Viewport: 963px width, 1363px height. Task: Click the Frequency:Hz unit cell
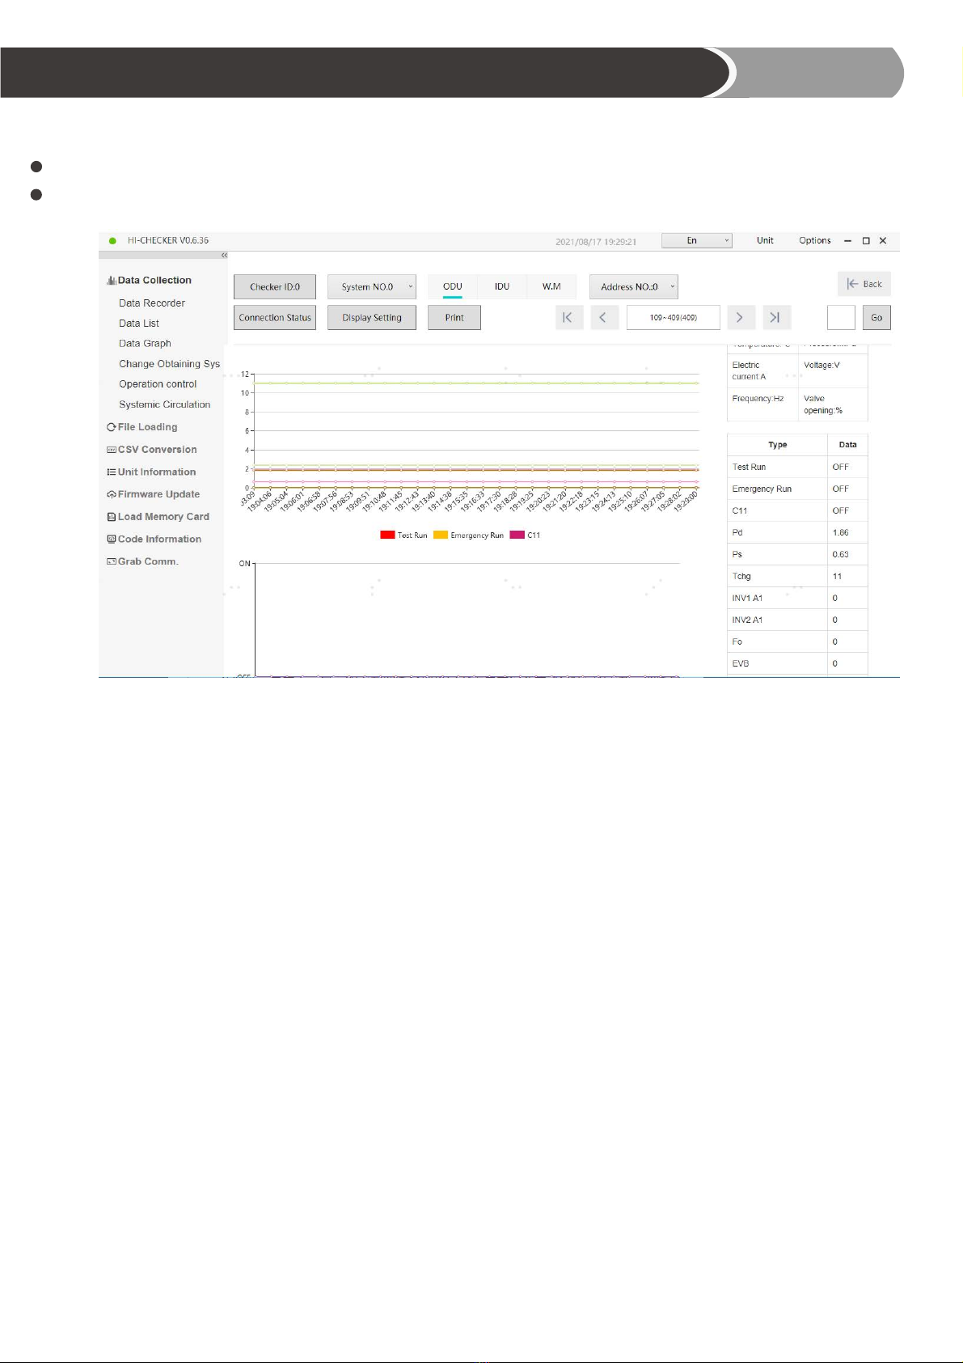tap(762, 404)
